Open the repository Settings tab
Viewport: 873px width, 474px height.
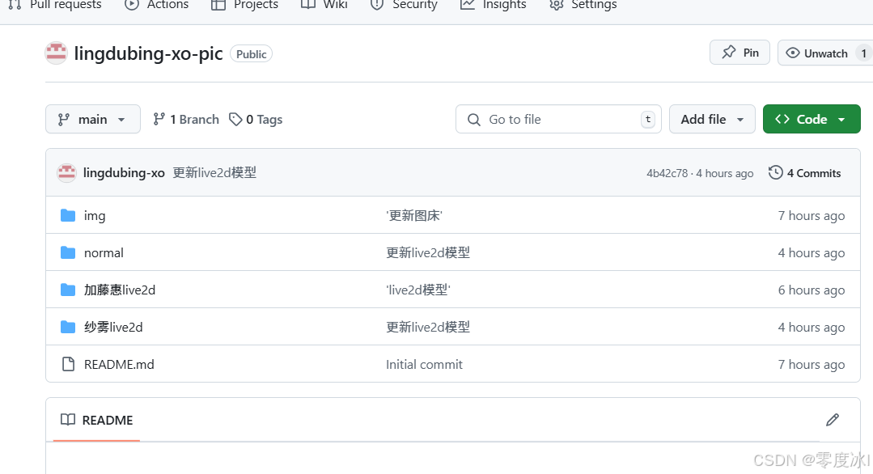tap(583, 5)
